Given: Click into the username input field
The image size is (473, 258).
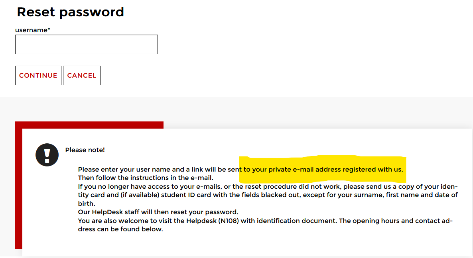Looking at the screenshot, I should tap(87, 45).
